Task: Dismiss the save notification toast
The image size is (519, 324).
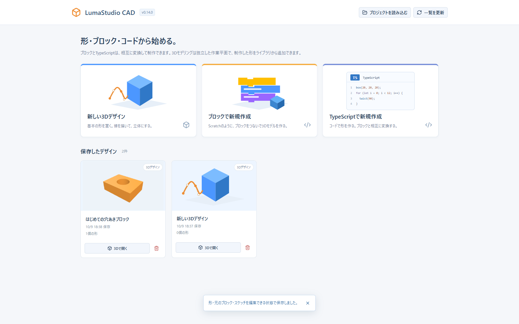Action: [x=308, y=303]
